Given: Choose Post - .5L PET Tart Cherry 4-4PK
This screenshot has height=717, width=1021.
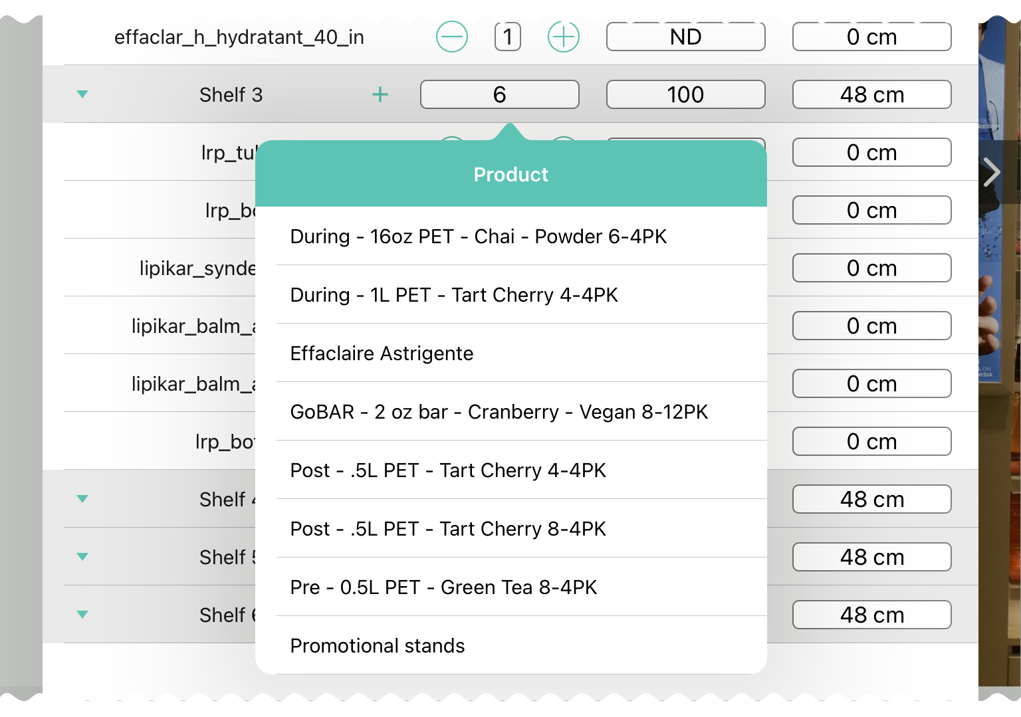Looking at the screenshot, I should point(448,470).
